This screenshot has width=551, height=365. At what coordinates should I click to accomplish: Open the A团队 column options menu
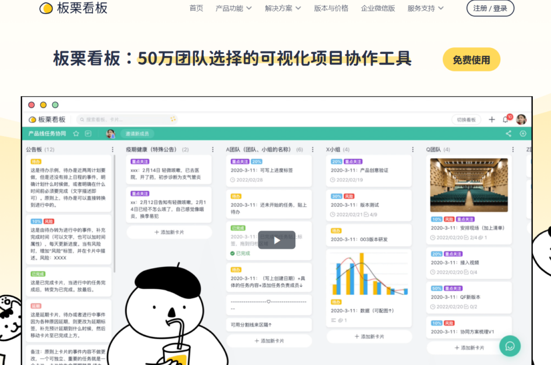(x=312, y=149)
